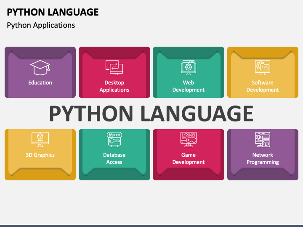
Task: Click the Database Access key lock icon
Action: [114, 140]
